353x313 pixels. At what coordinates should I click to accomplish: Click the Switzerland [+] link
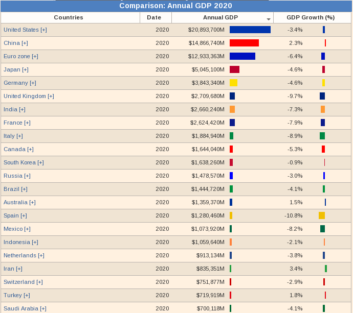(x=23, y=282)
